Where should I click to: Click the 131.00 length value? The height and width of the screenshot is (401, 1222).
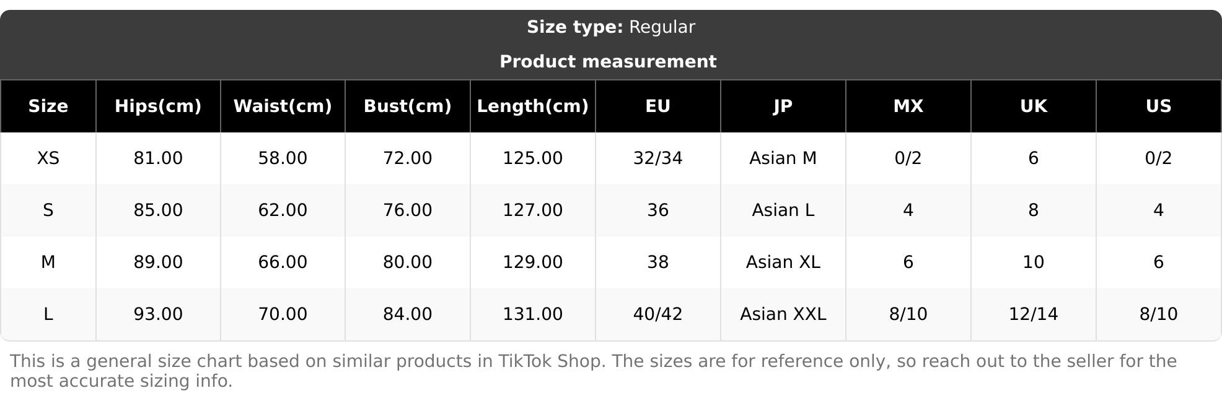532,314
